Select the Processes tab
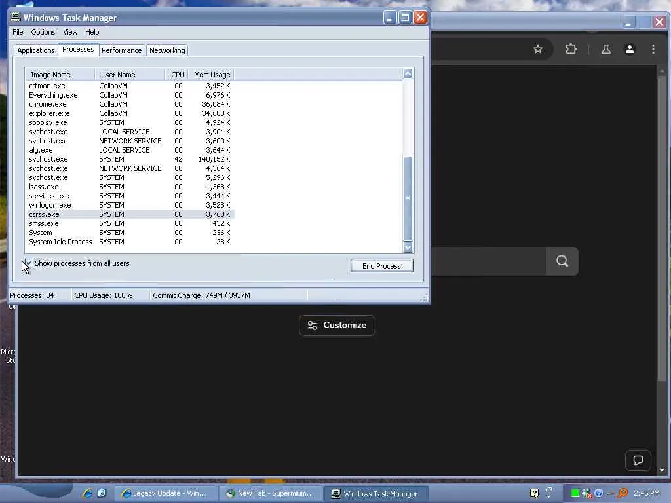671x503 pixels. point(79,50)
